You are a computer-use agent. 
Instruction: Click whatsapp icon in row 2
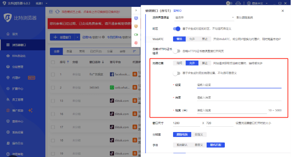(112, 87)
